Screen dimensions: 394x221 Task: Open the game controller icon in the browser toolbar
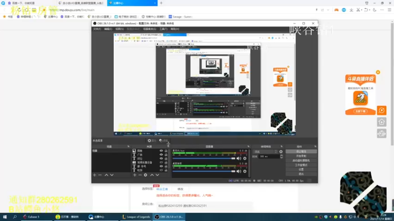pyautogui.click(x=336, y=10)
